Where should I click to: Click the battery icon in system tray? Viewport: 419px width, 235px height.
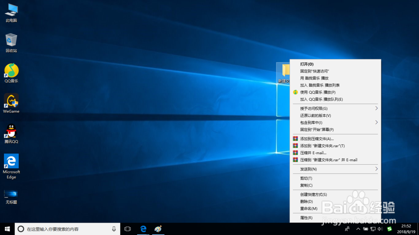click(x=365, y=229)
